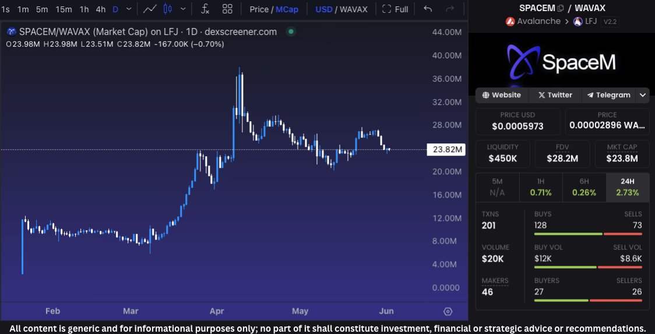Select the 4h timeframe
Screen dimensions: 655x334
coord(101,9)
